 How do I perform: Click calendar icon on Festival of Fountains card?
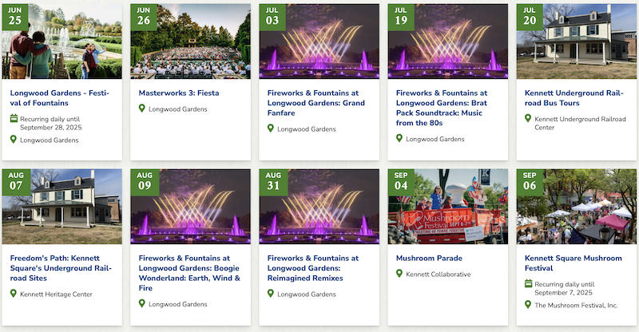click(14, 119)
